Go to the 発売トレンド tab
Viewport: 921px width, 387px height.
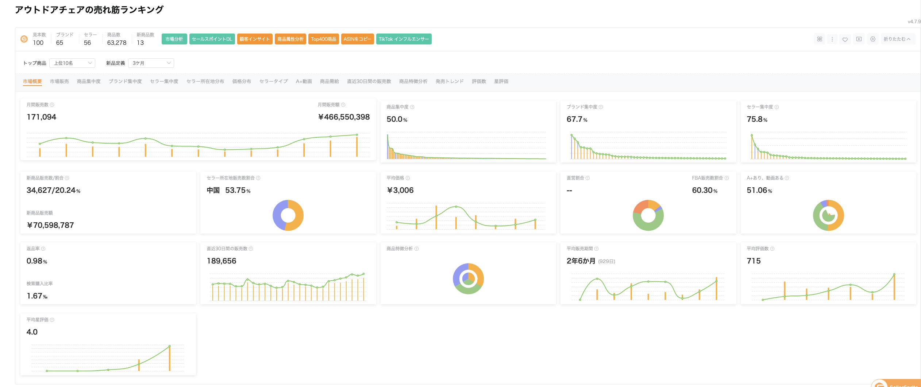[450, 81]
